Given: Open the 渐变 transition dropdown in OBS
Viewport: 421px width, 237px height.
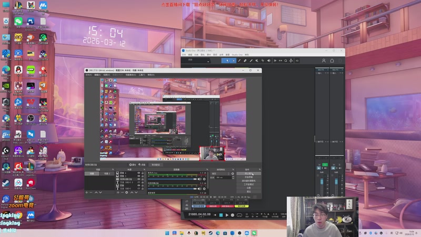Looking at the screenshot, I should tap(221, 174).
